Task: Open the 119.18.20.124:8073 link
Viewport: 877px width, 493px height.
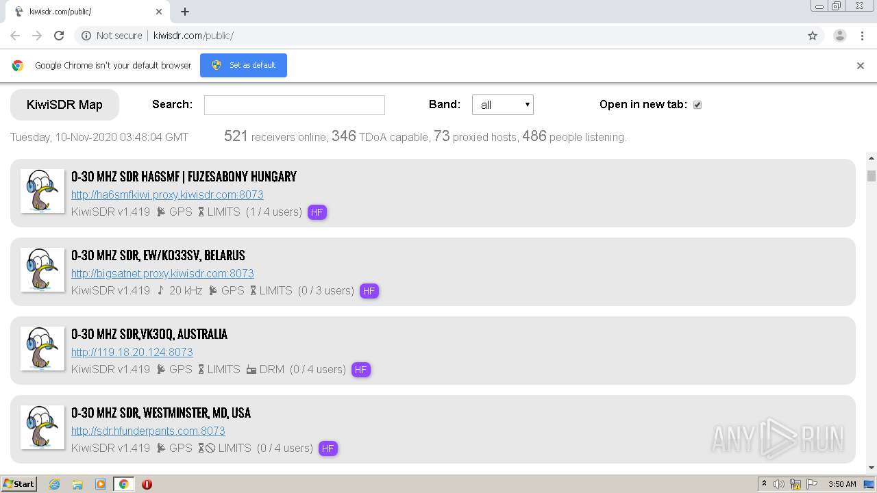Action: point(132,352)
